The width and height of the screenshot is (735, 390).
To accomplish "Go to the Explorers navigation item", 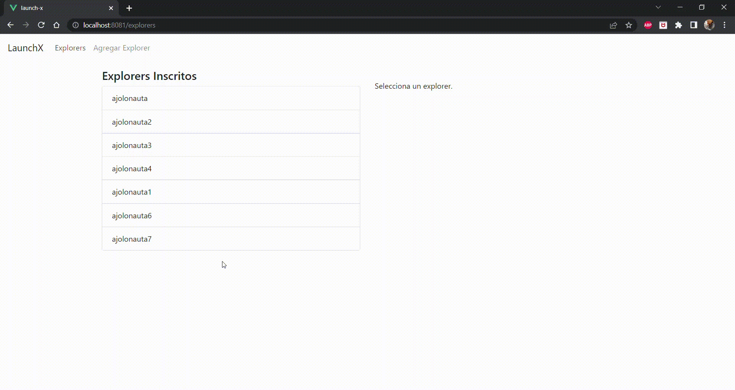I will pyautogui.click(x=70, y=48).
